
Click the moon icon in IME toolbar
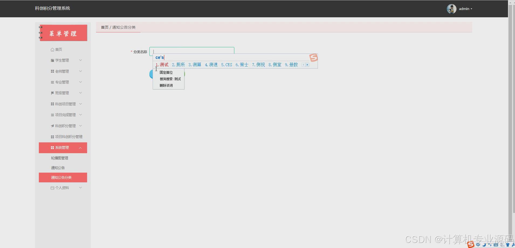pyautogui.click(x=484, y=245)
